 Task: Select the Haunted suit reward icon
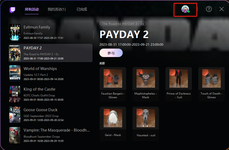[146, 118]
